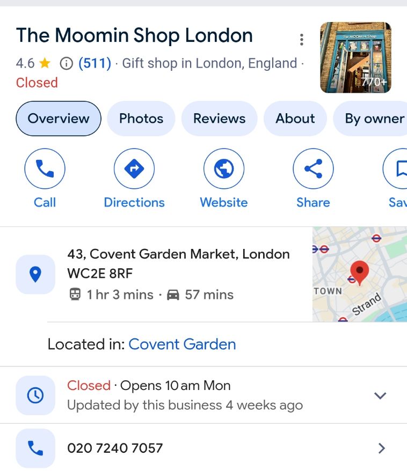This screenshot has height=471, width=407.
Task: Open phone number row arrow
Action: coord(381,448)
